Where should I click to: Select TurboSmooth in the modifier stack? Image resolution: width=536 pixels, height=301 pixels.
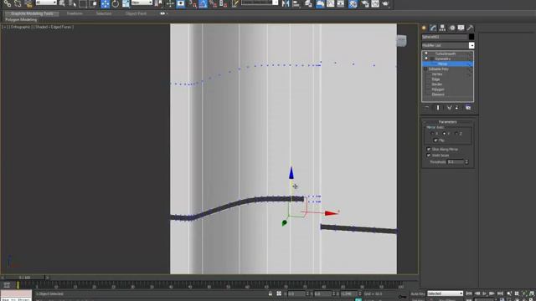pyautogui.click(x=445, y=54)
